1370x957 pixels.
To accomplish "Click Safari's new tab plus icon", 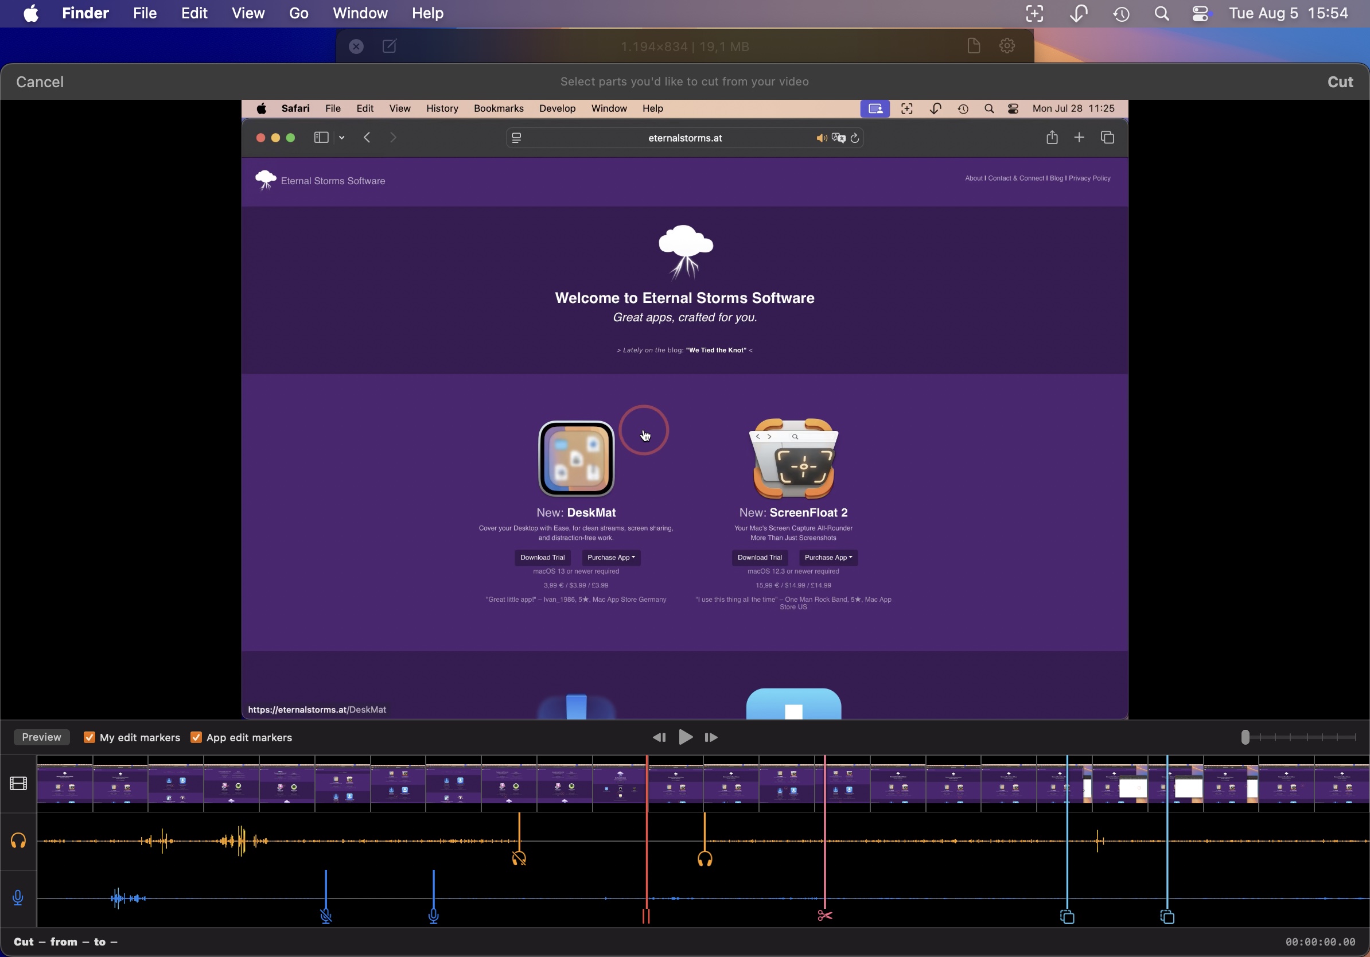I will pyautogui.click(x=1079, y=138).
